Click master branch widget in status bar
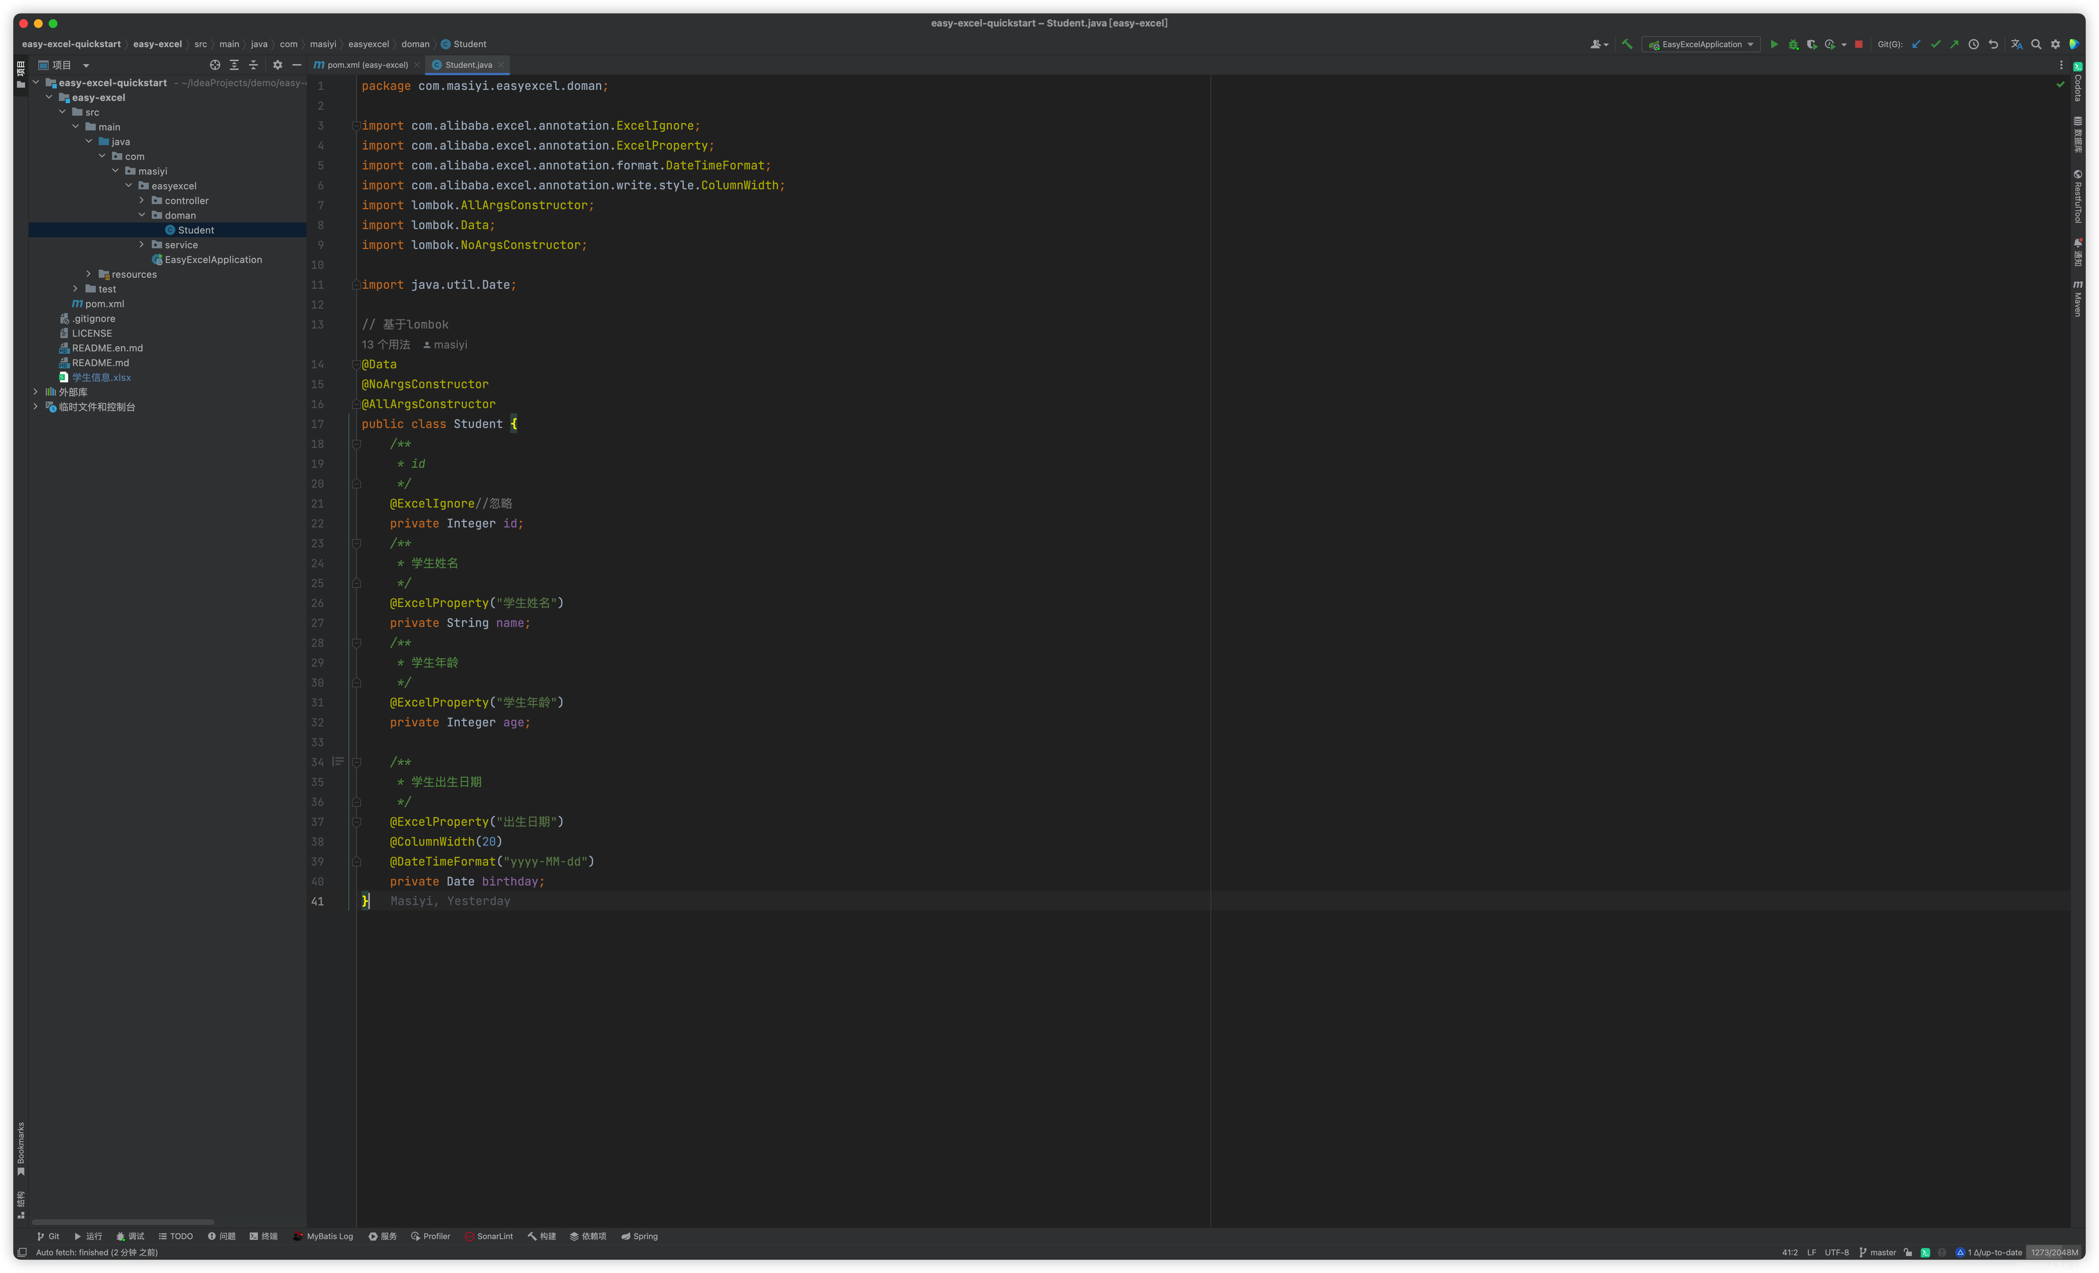 point(1878,1252)
